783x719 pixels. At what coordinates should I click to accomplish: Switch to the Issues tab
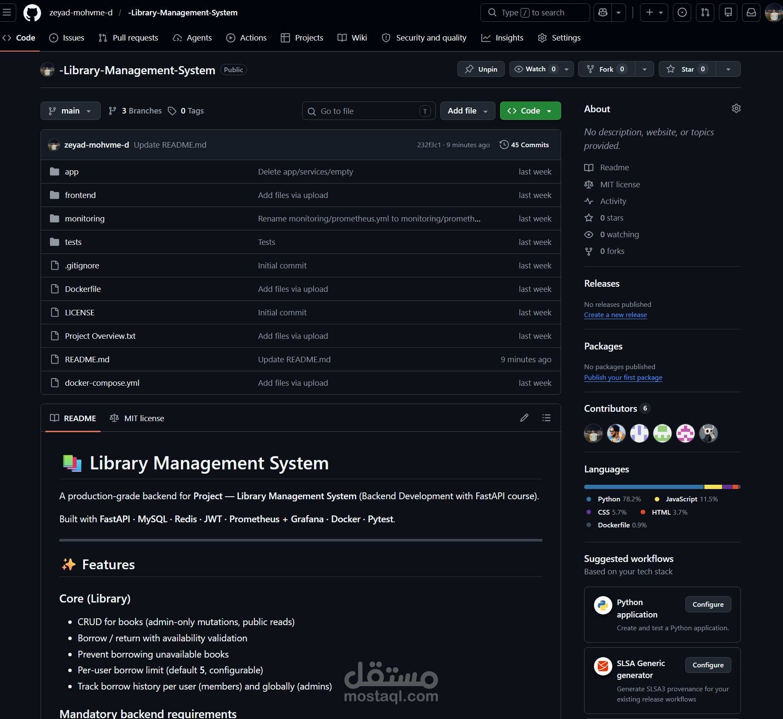coord(67,38)
